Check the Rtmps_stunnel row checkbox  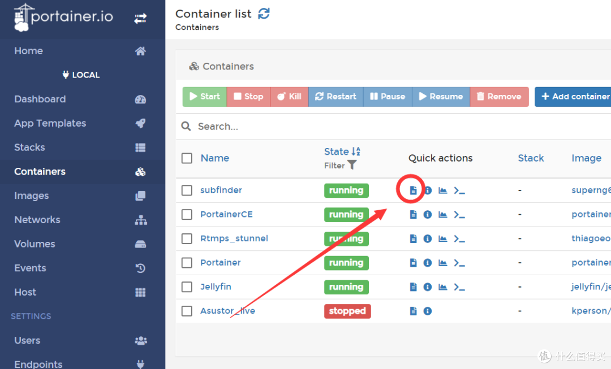[187, 238]
